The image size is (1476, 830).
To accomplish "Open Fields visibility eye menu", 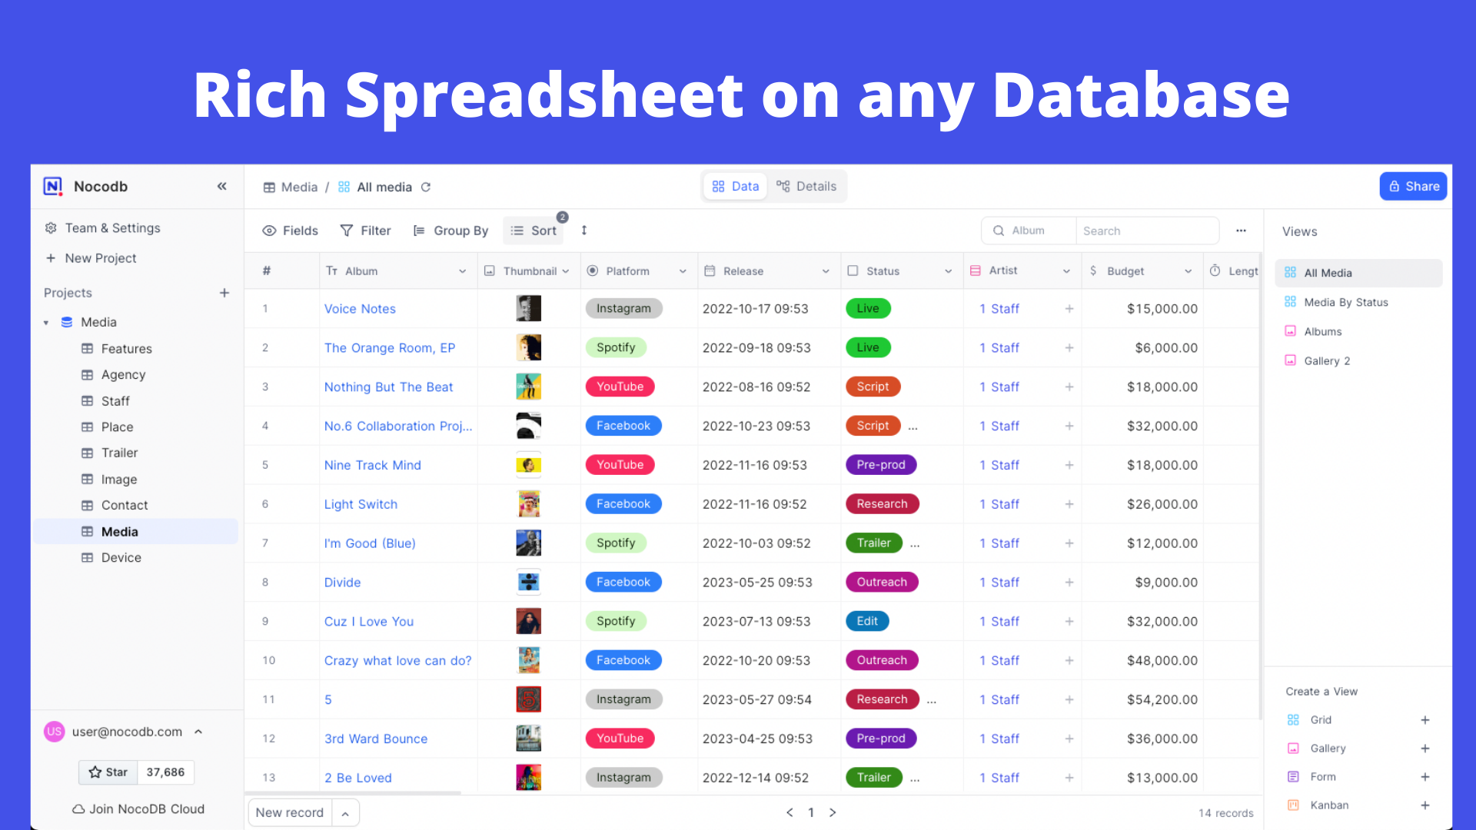I will coord(290,231).
